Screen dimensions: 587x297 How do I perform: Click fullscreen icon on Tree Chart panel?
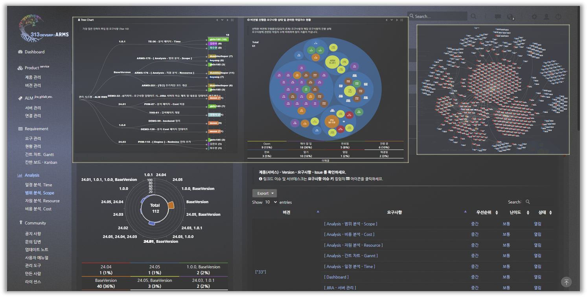(x=232, y=20)
